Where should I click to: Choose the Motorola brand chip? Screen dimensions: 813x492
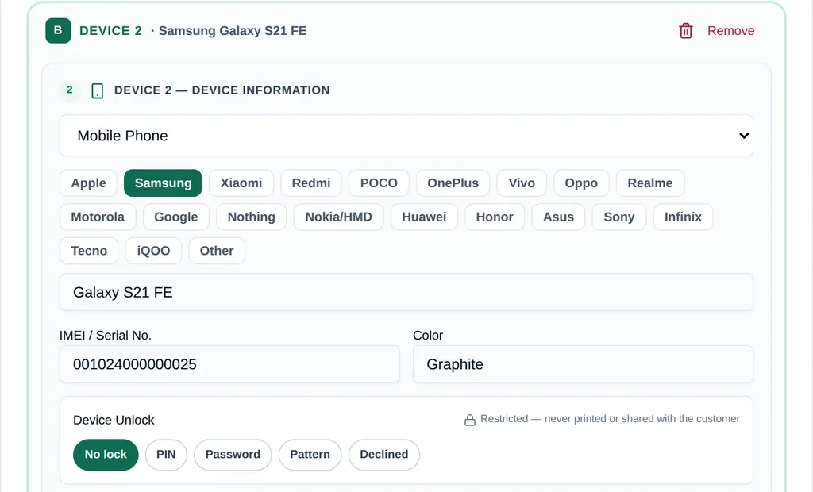click(x=98, y=217)
